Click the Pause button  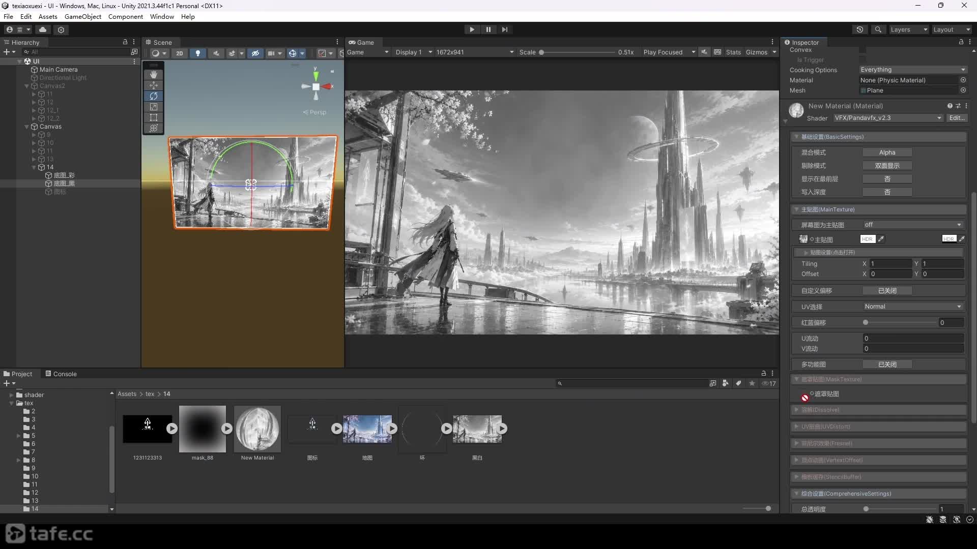tap(489, 29)
